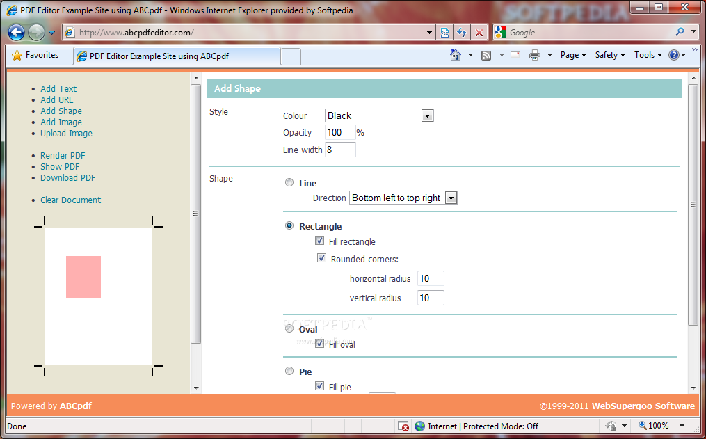Click the 100% zoom level button
The height and width of the screenshot is (439, 706).
coord(653,426)
